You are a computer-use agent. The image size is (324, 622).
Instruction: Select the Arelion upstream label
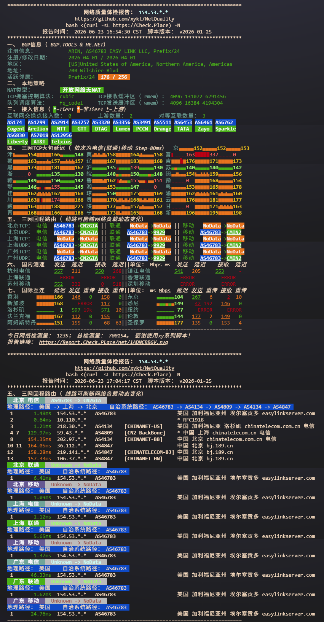point(38,129)
